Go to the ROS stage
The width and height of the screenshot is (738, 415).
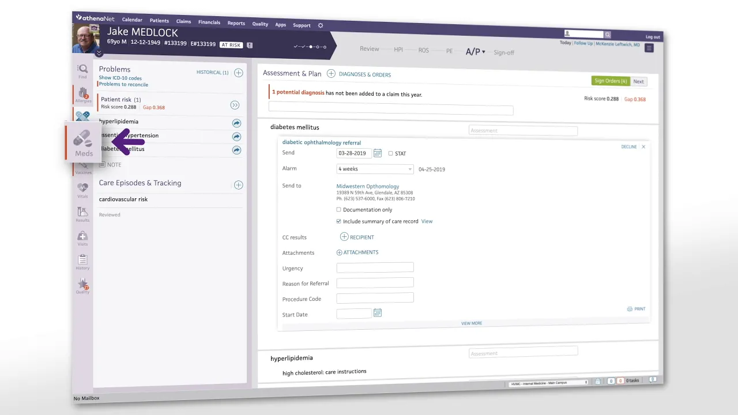pos(424,50)
